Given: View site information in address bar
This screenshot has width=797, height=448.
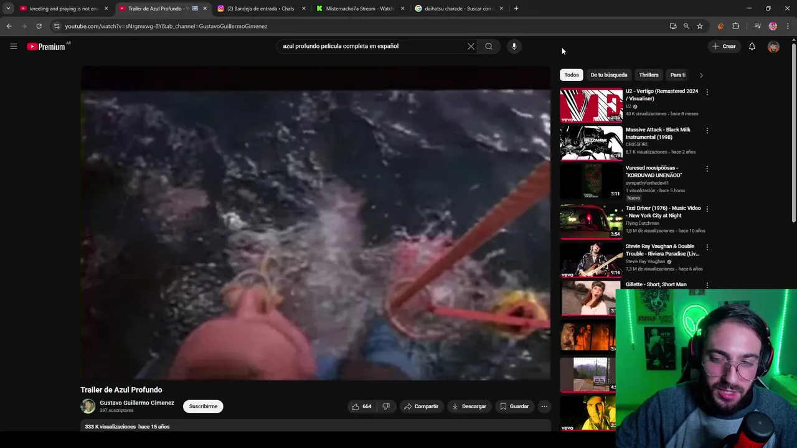Looking at the screenshot, I should tap(56, 26).
